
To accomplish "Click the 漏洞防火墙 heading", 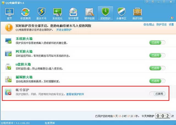I will pos(24,77).
